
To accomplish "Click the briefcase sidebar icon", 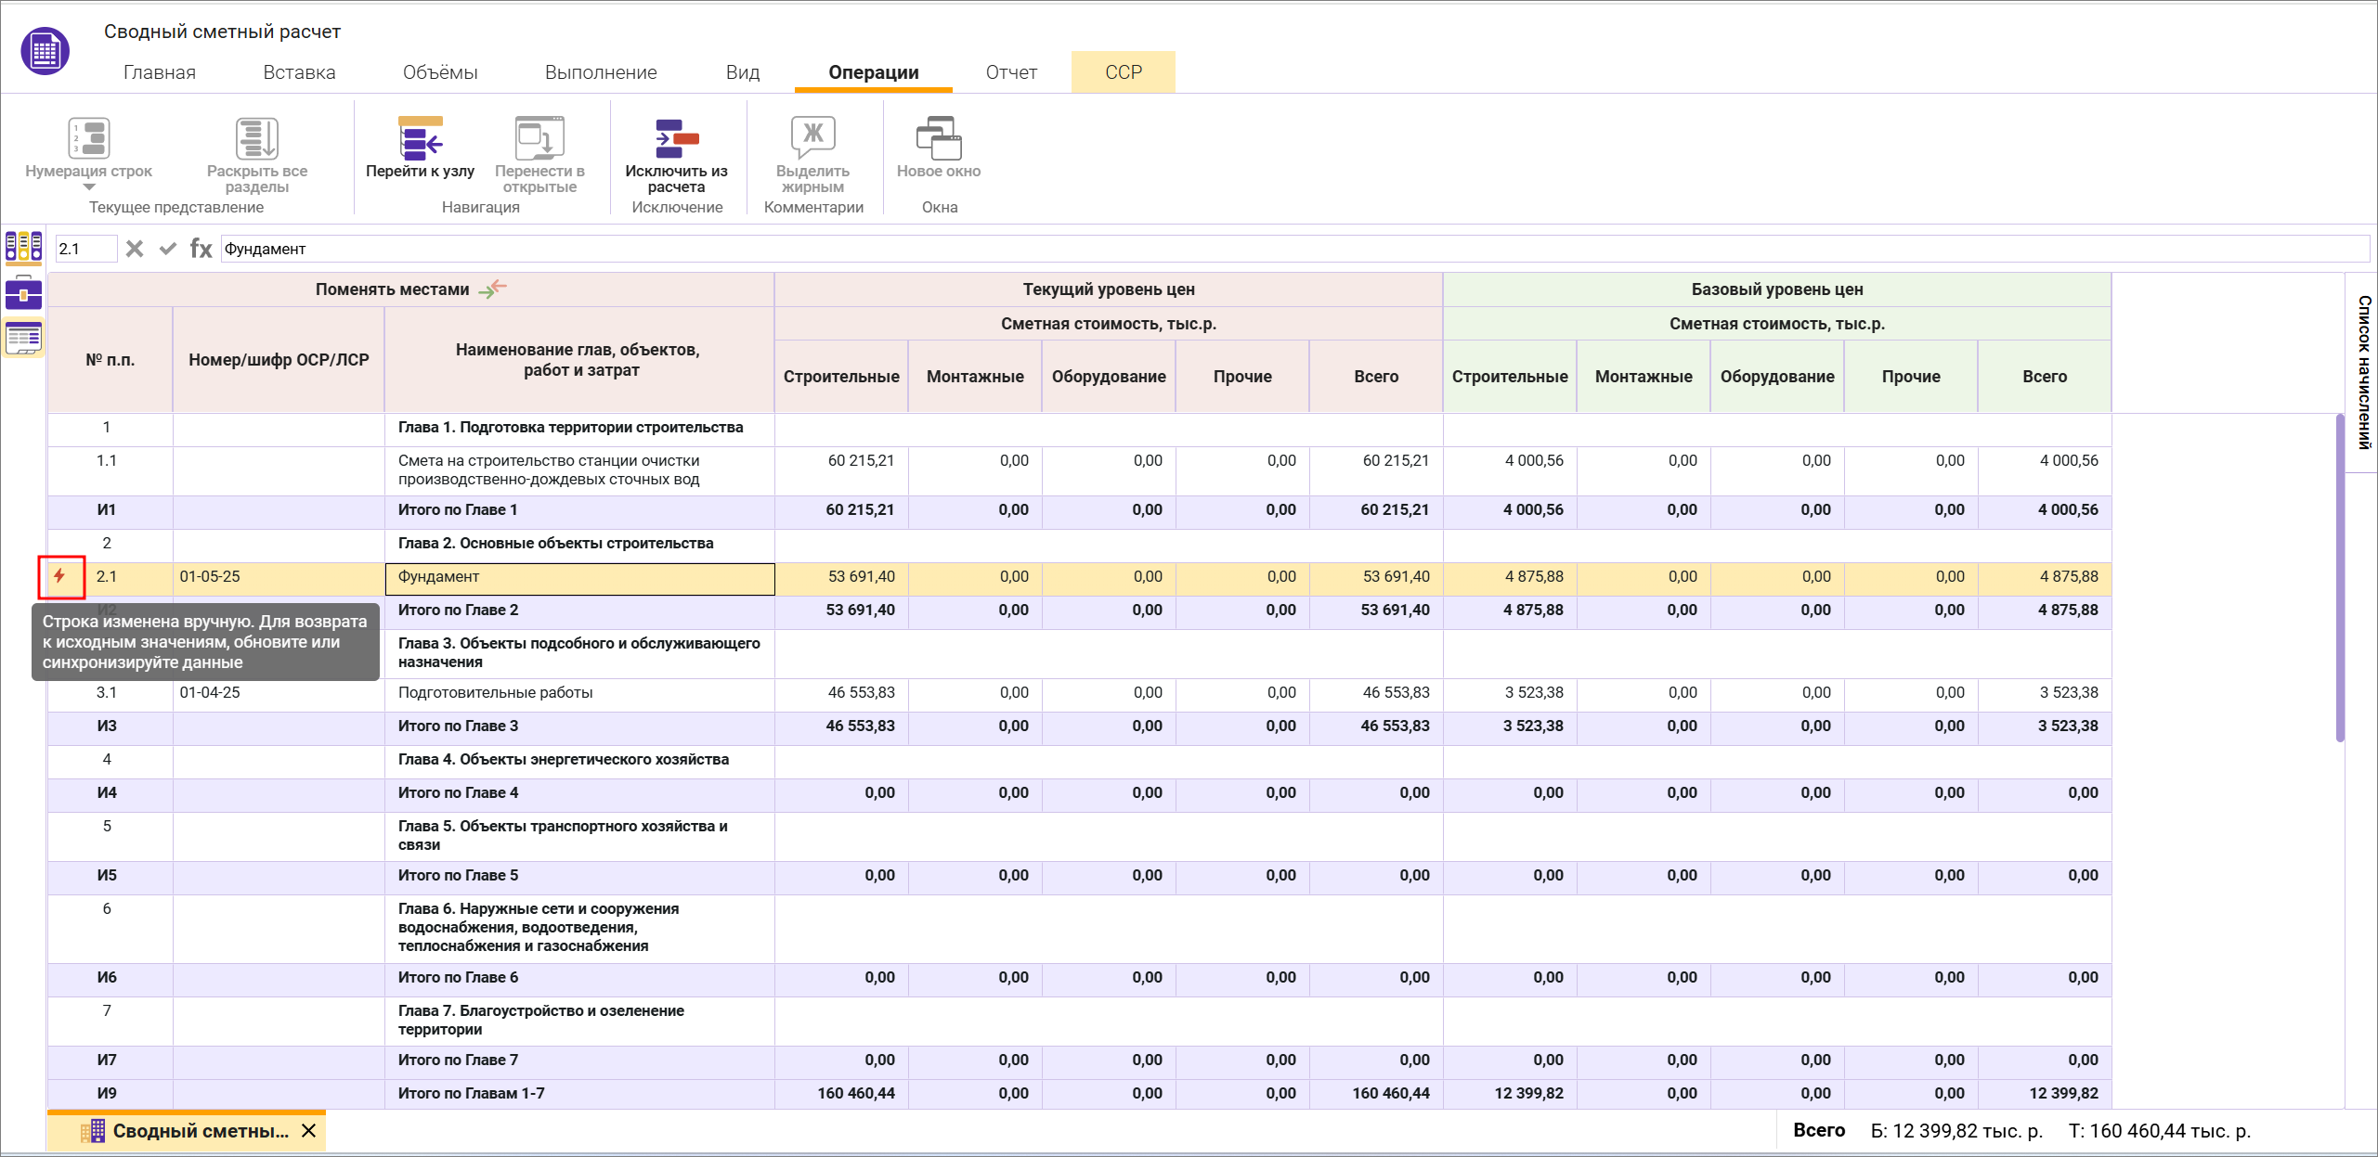I will coord(23,293).
